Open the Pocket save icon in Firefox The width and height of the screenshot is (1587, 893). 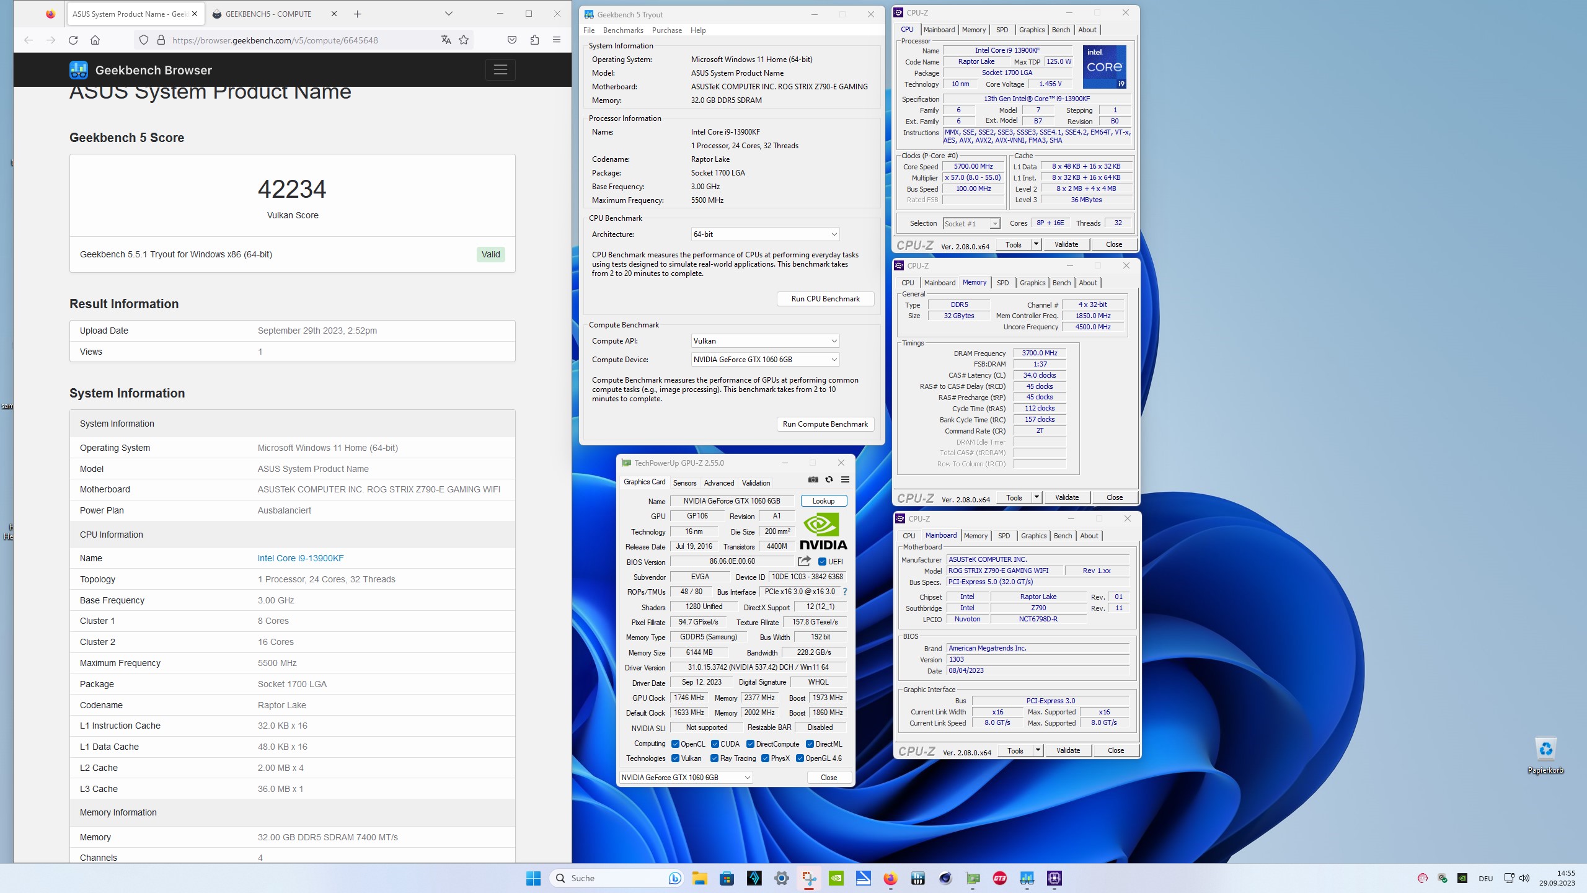pyautogui.click(x=512, y=40)
